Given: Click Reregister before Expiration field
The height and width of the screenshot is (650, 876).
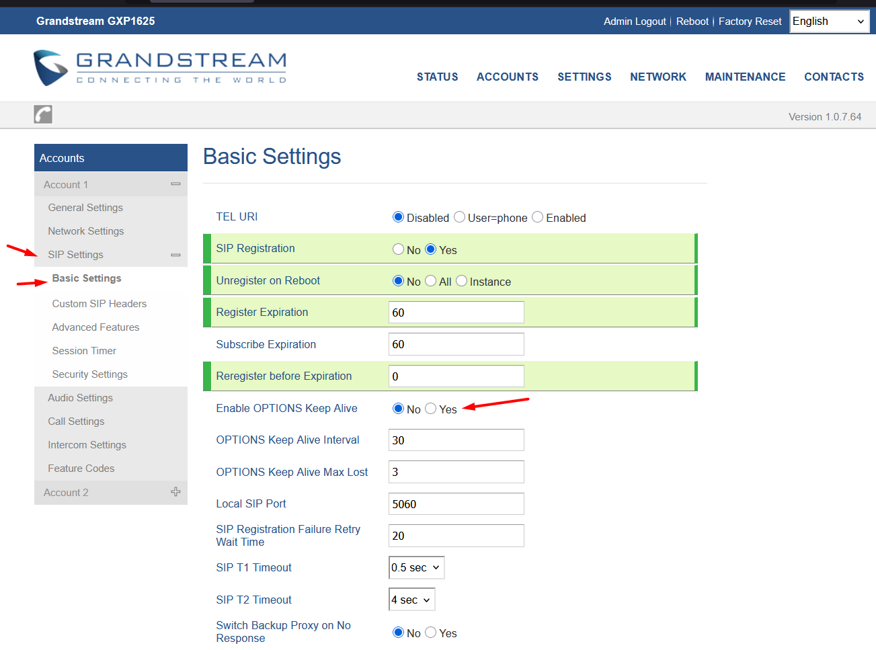Looking at the screenshot, I should pyautogui.click(x=456, y=376).
